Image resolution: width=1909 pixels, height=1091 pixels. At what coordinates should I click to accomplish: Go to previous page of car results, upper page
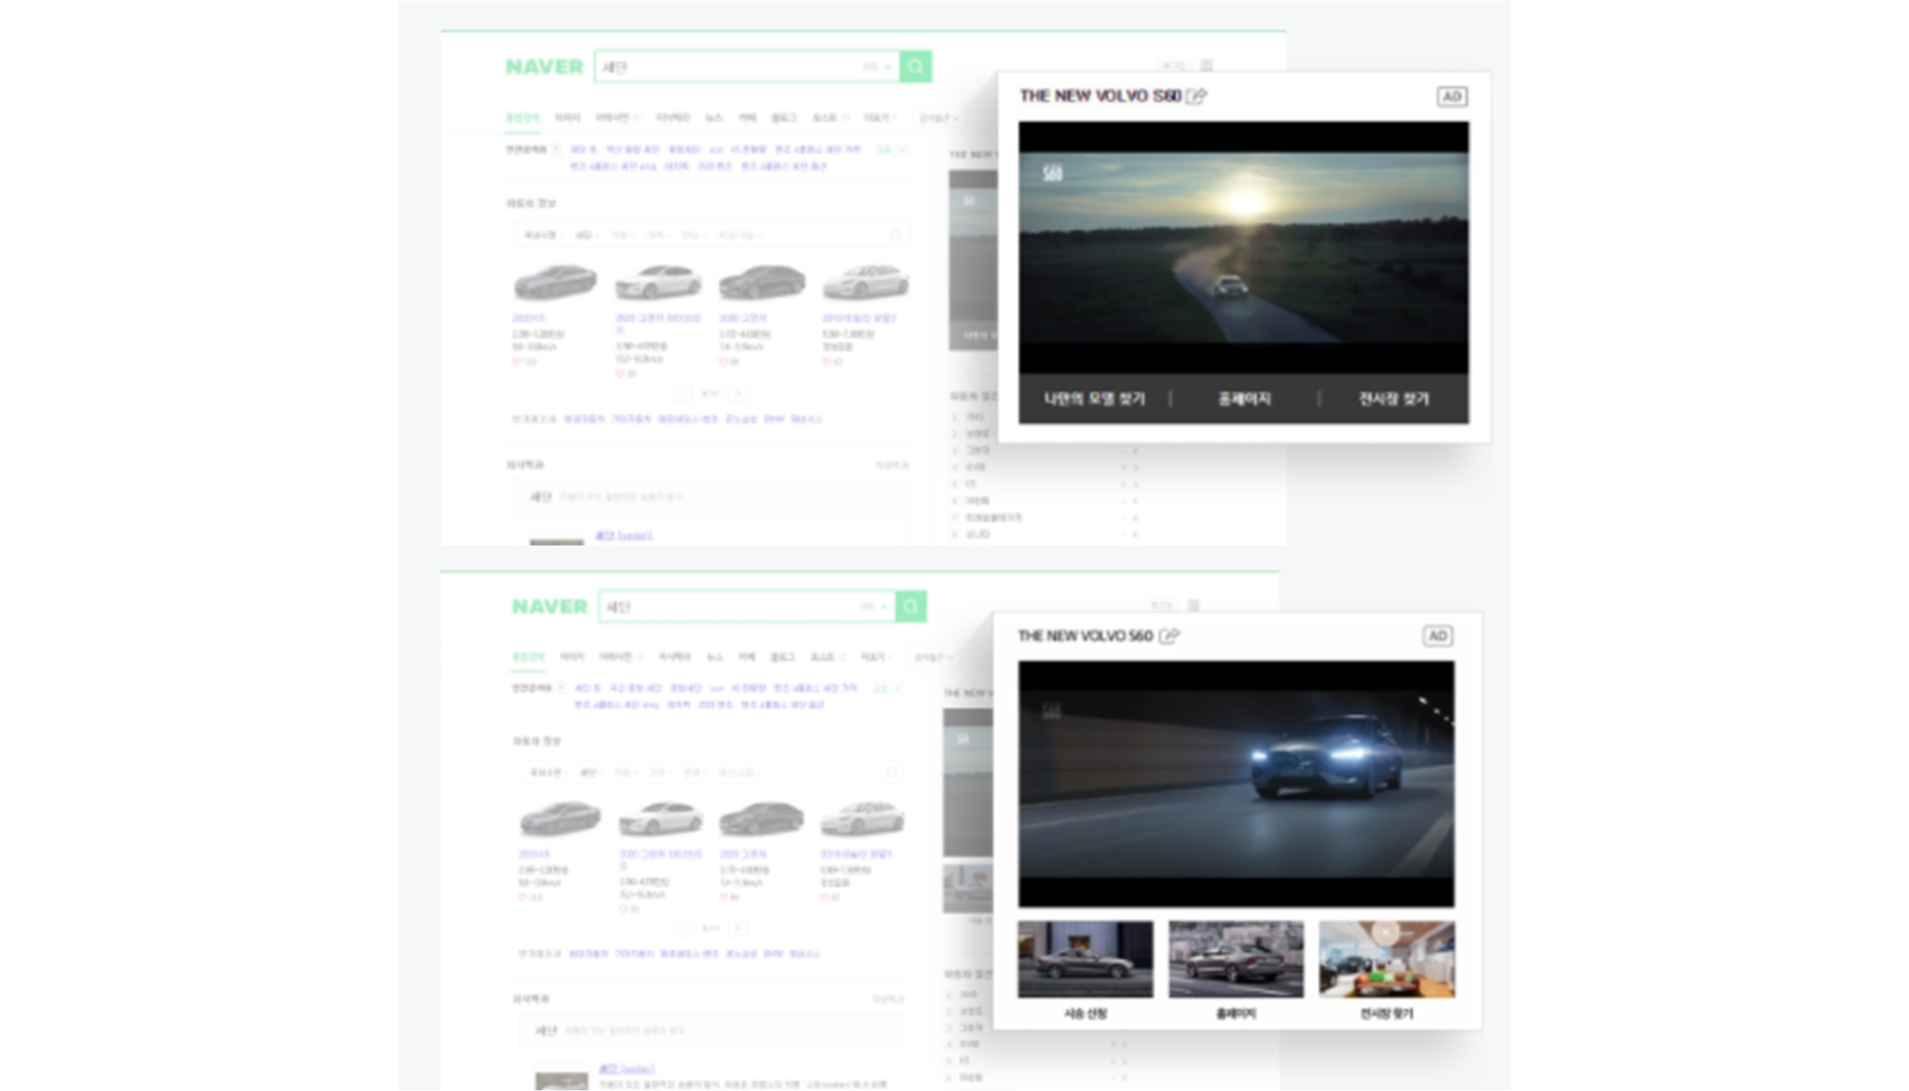(x=682, y=393)
